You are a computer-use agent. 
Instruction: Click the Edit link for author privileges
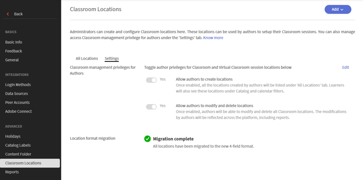[346, 67]
